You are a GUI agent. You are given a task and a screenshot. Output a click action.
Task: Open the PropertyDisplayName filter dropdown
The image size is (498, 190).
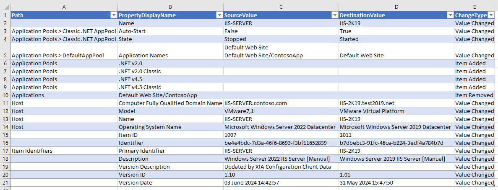coord(219,15)
